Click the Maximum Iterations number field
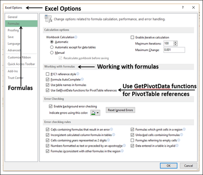The width and height of the screenshot is (203, 175). [x=168, y=44]
